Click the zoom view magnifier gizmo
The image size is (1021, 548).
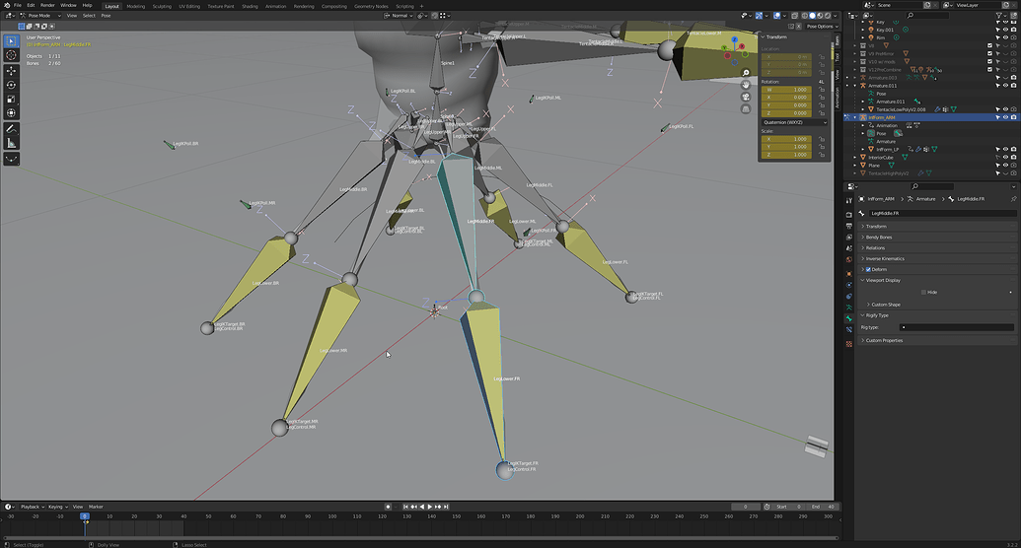tap(746, 72)
